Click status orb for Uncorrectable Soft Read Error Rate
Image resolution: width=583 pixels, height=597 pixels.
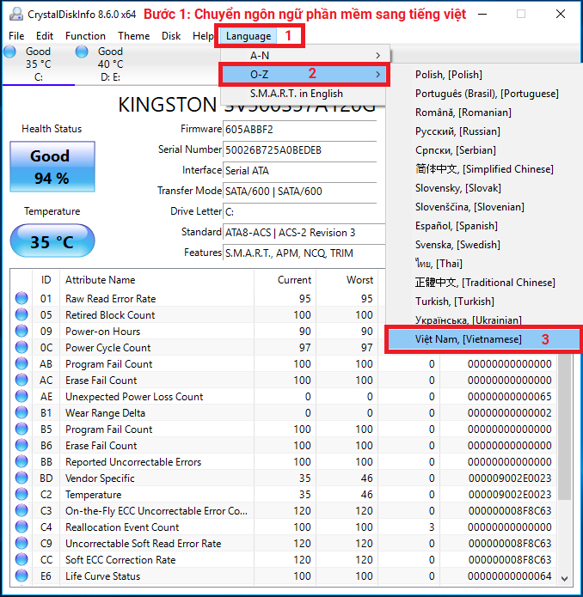coord(21,544)
